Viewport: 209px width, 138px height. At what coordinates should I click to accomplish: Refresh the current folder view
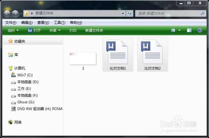pos(130,13)
